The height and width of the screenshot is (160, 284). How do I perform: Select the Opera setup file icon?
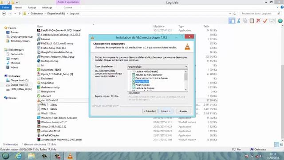click(x=39, y=74)
